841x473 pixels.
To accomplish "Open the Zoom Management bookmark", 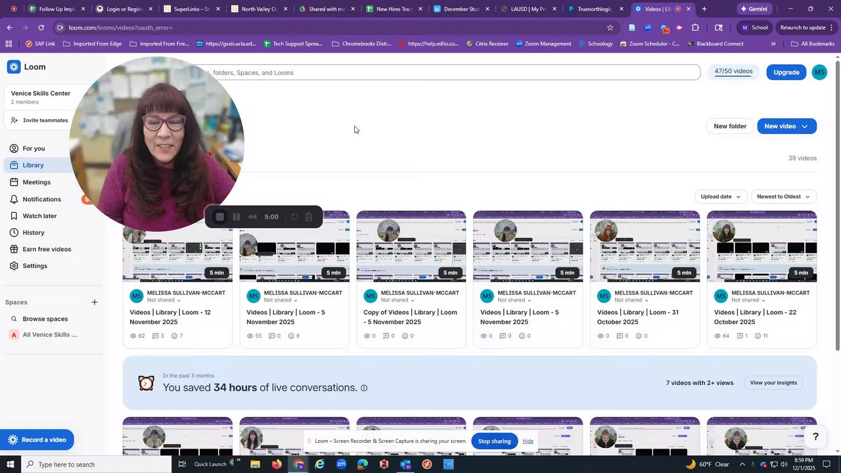I will pos(543,44).
